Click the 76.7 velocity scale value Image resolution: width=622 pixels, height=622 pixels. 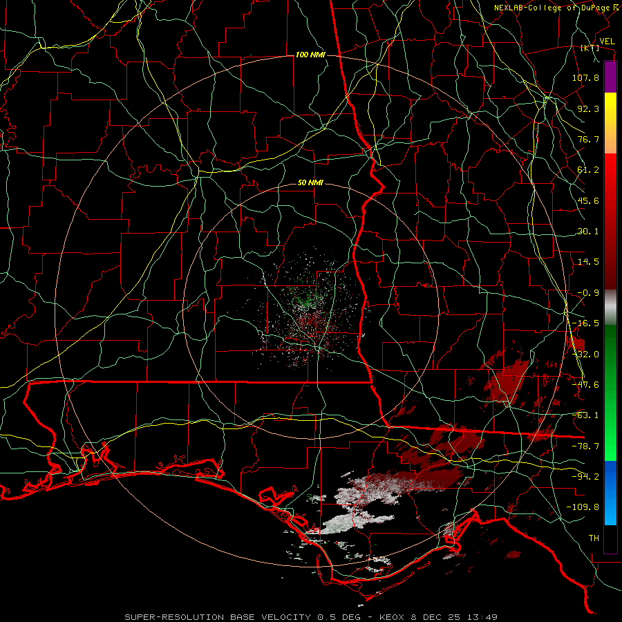coord(588,139)
